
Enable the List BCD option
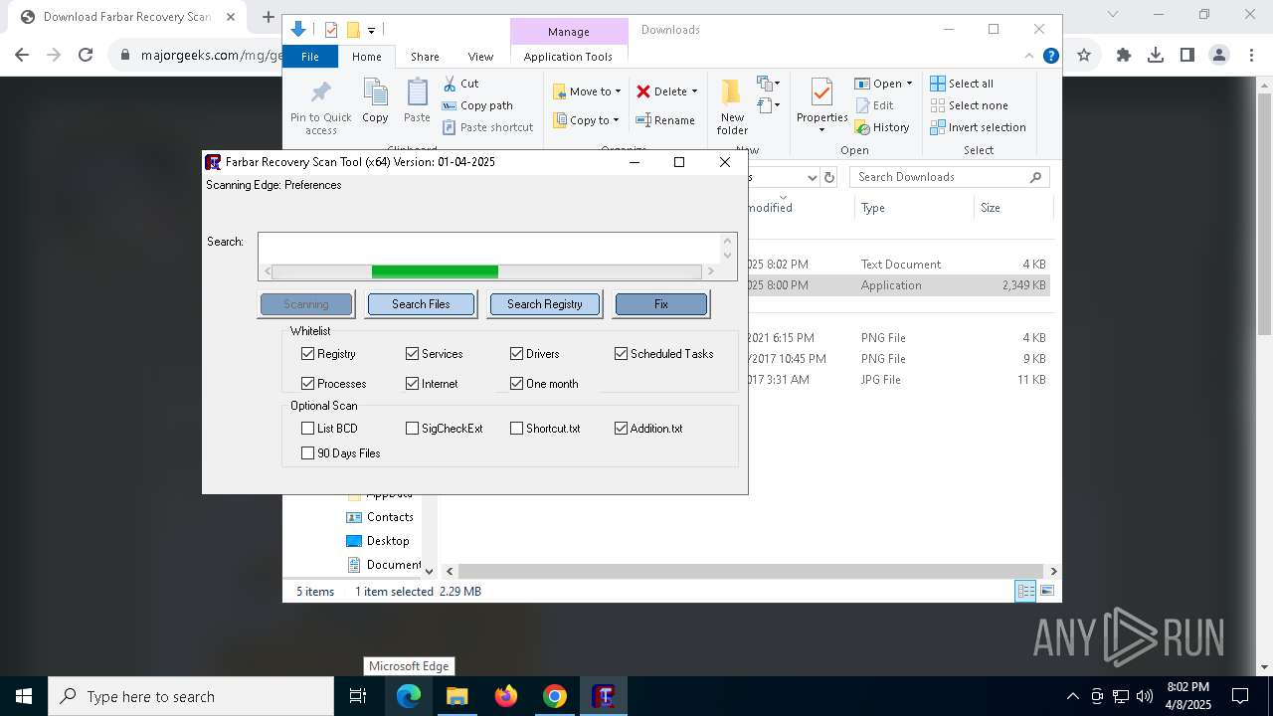(307, 428)
